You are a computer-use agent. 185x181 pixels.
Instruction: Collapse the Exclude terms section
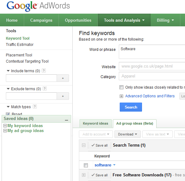pyautogui.click(x=8, y=89)
